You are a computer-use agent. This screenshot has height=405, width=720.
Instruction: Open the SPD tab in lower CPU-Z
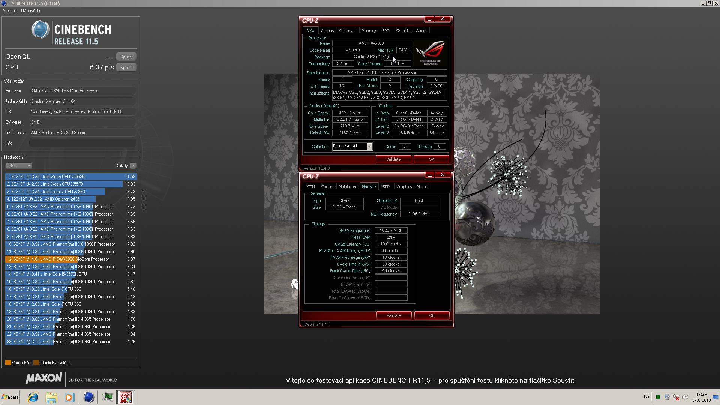point(386,186)
